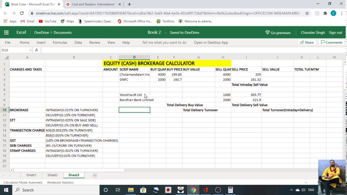Open the Home ribbon tab
The height and width of the screenshot is (195, 347).
pos(24,43)
